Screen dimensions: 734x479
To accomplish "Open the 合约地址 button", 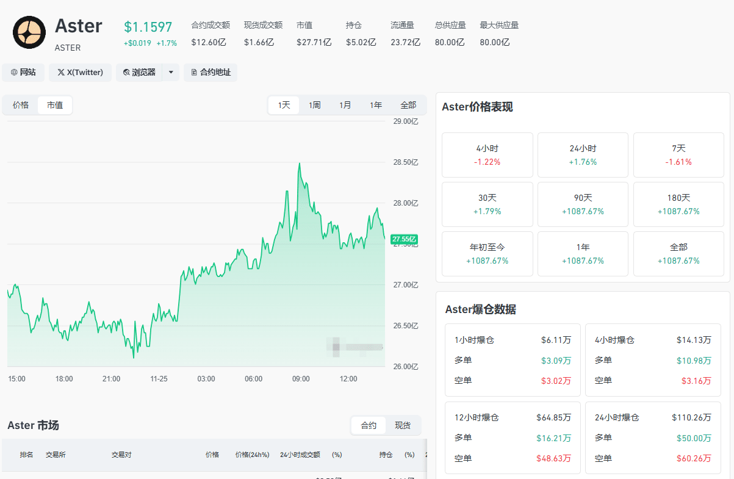I will point(210,73).
